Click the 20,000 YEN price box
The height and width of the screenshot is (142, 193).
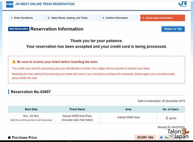point(145,137)
